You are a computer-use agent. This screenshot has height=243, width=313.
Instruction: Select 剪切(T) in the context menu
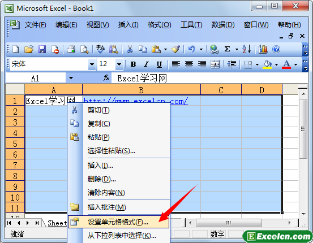pyautogui.click(x=118, y=110)
